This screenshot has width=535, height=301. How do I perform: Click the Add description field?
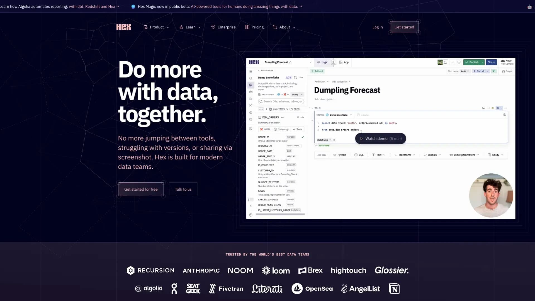coord(325,99)
